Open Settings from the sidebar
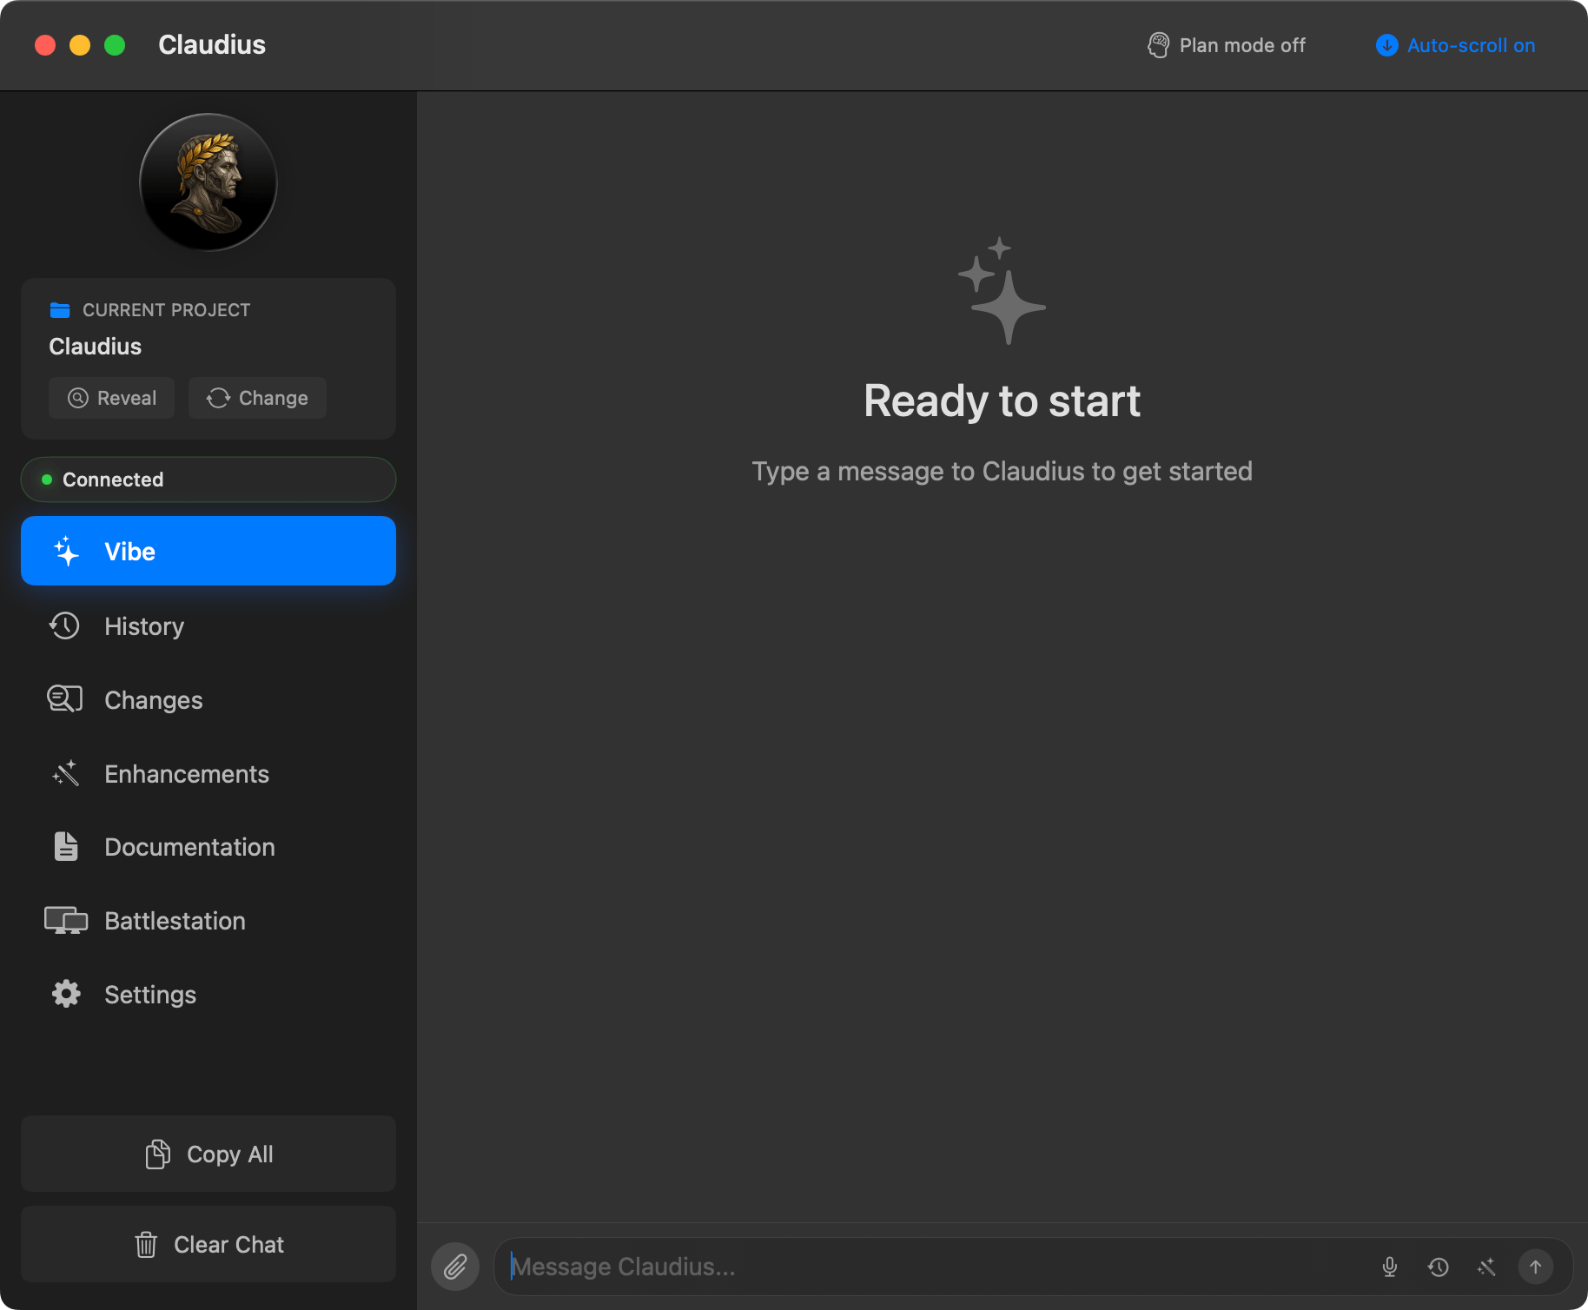This screenshot has height=1310, width=1588. click(149, 994)
